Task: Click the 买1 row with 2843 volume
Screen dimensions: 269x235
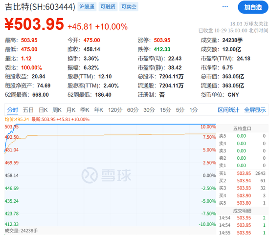Action: click(242, 173)
